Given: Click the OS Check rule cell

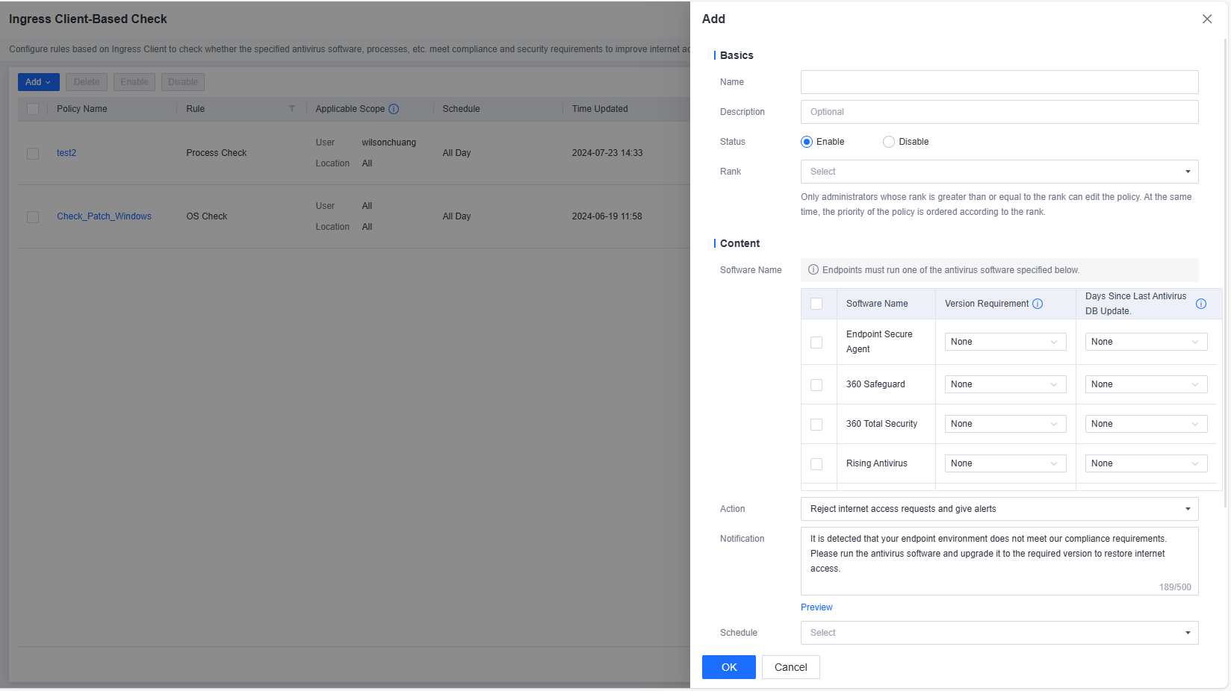Looking at the screenshot, I should coord(207,216).
